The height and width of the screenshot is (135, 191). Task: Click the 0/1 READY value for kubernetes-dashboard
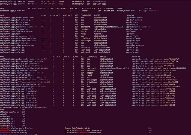pos(43,27)
